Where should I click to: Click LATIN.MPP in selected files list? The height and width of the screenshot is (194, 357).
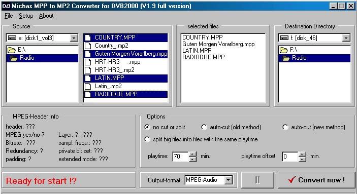tap(197, 51)
